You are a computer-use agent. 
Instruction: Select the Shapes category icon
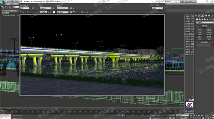pos(200,19)
